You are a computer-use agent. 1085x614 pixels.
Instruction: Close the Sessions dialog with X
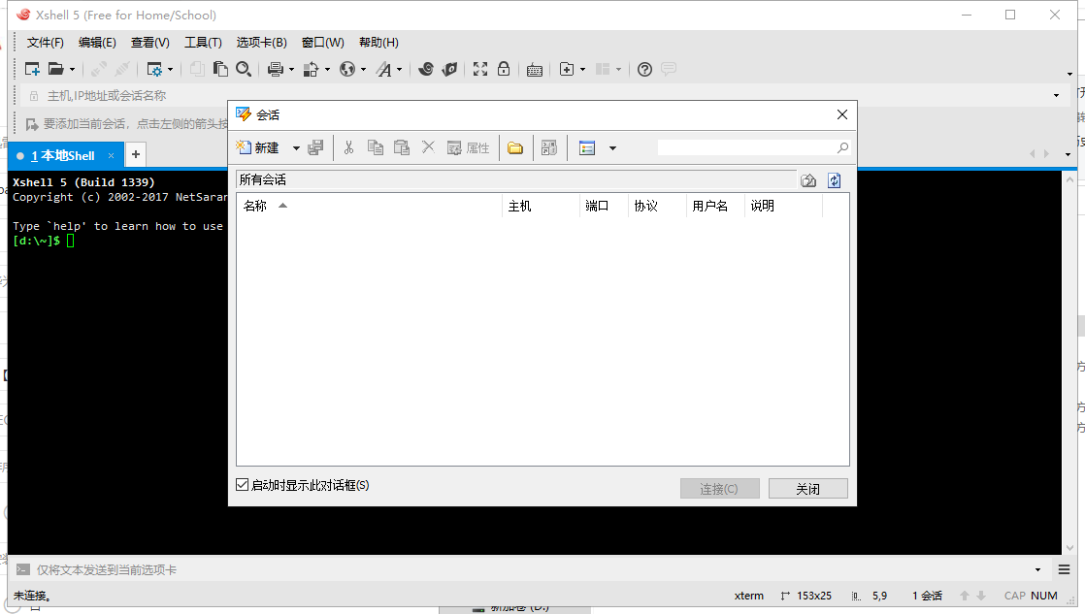click(x=842, y=114)
